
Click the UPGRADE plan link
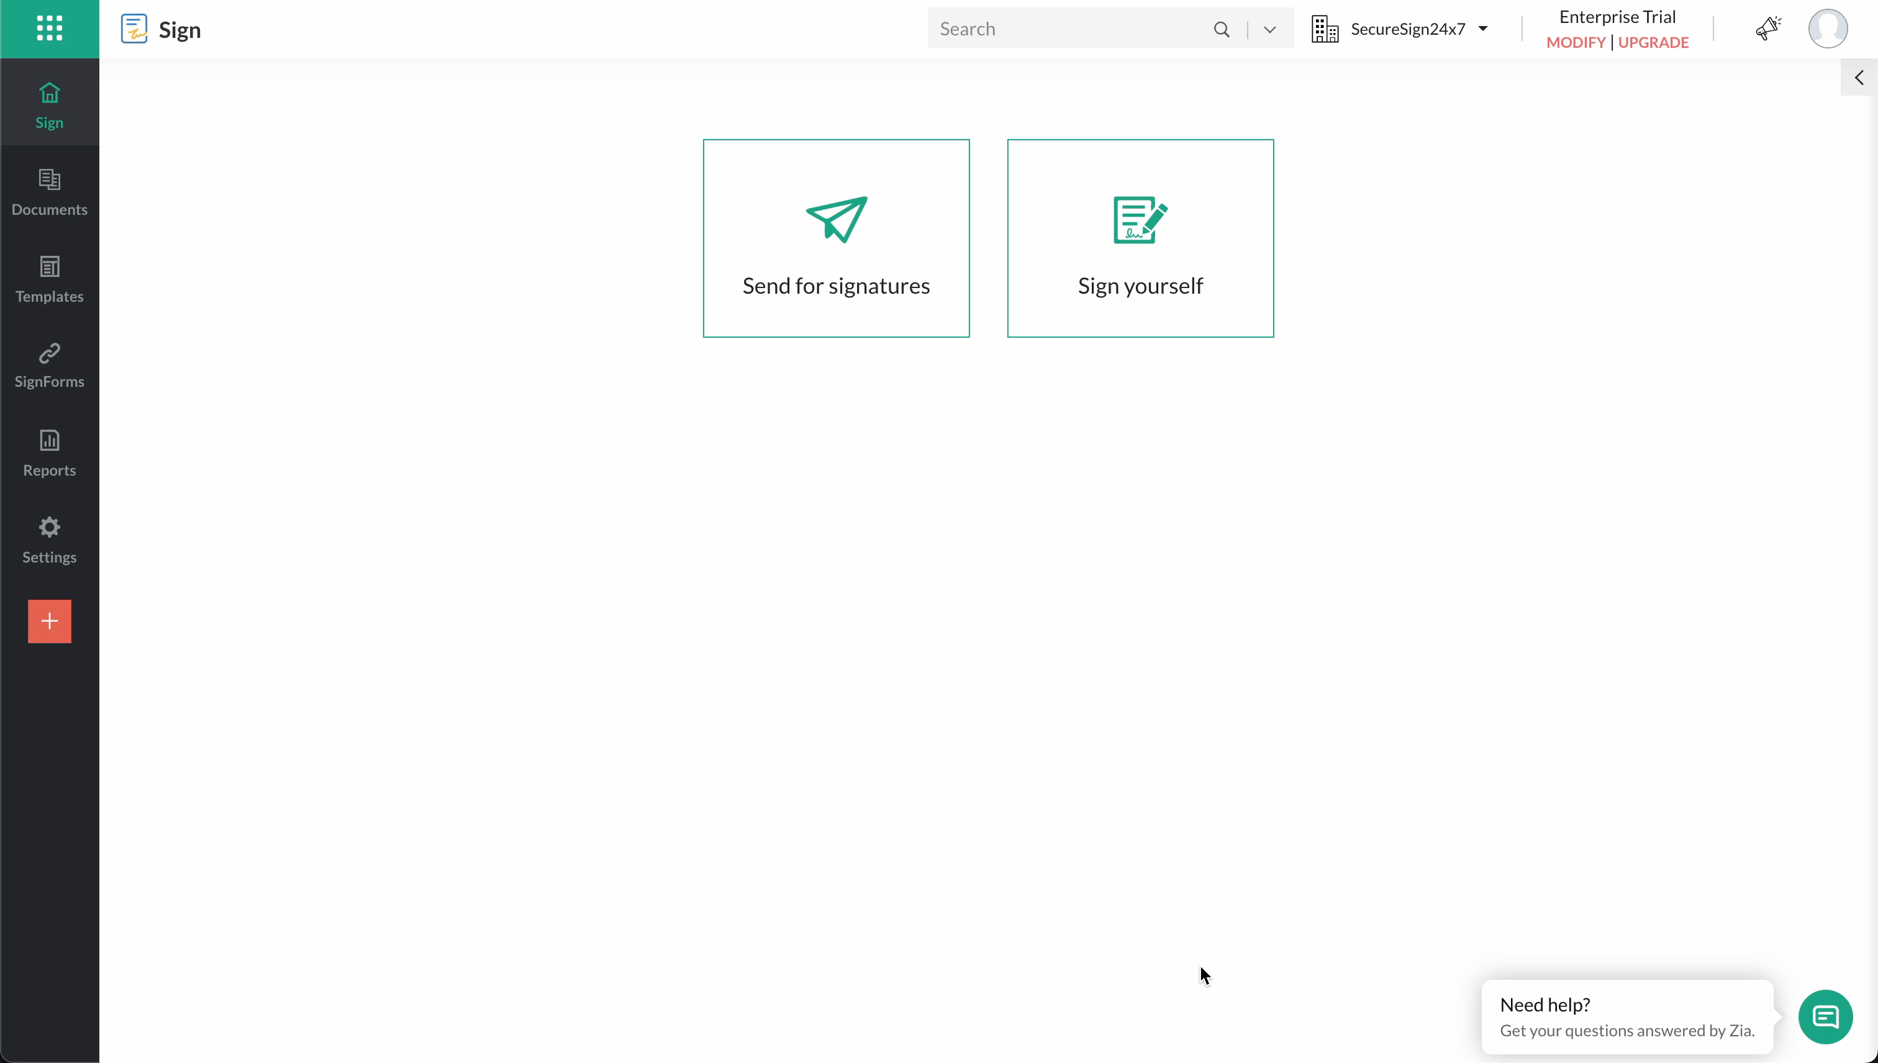pyautogui.click(x=1653, y=42)
